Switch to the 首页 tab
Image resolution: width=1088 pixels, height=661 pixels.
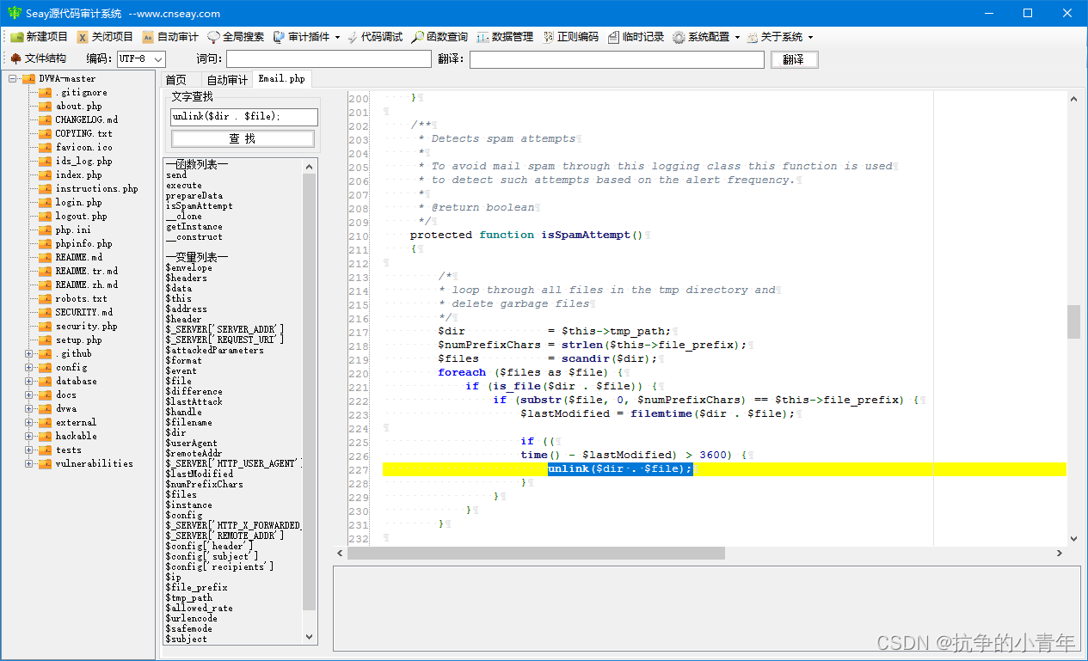pos(176,80)
